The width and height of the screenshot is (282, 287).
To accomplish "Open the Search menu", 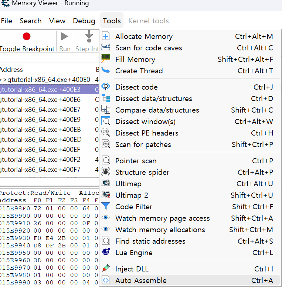I will click(31, 21).
